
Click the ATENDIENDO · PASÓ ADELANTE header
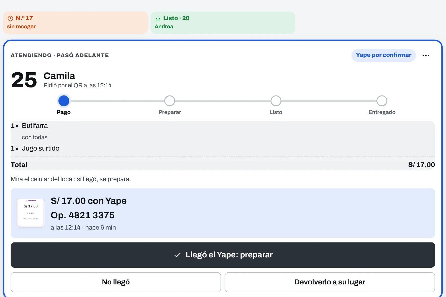pyautogui.click(x=60, y=55)
